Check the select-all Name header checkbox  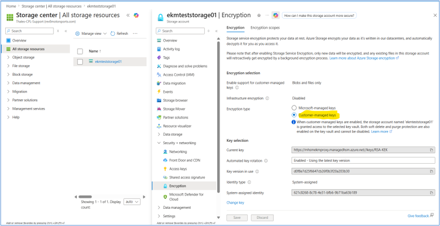(x=80, y=51)
